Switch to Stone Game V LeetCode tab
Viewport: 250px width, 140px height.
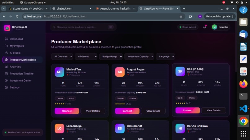point(28,9)
